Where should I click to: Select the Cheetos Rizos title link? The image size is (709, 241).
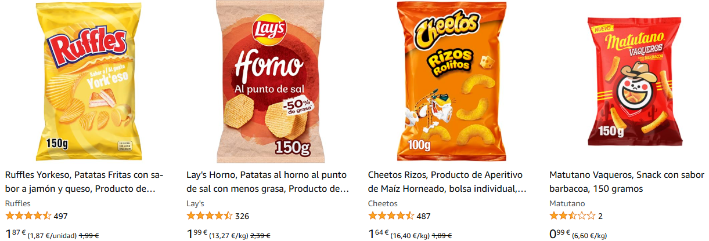pos(448,181)
